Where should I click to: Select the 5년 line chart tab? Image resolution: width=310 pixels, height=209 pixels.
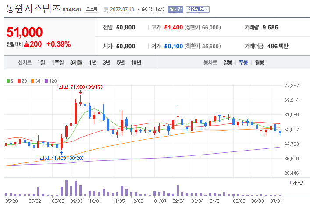click(x=121, y=62)
